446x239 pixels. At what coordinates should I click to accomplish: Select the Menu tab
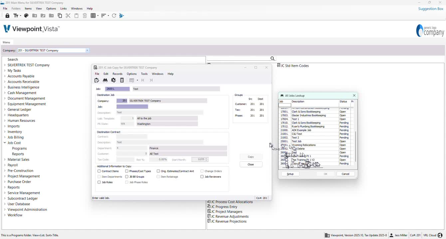coord(6,42)
